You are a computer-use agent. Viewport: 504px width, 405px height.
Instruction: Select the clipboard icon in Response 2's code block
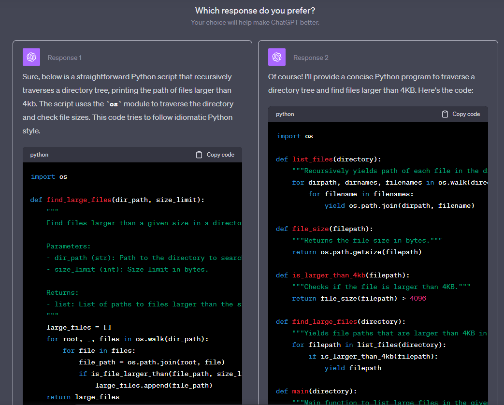pos(444,114)
